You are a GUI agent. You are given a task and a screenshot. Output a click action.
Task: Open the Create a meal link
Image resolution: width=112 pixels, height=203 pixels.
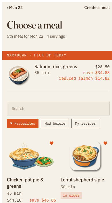coord(97,8)
